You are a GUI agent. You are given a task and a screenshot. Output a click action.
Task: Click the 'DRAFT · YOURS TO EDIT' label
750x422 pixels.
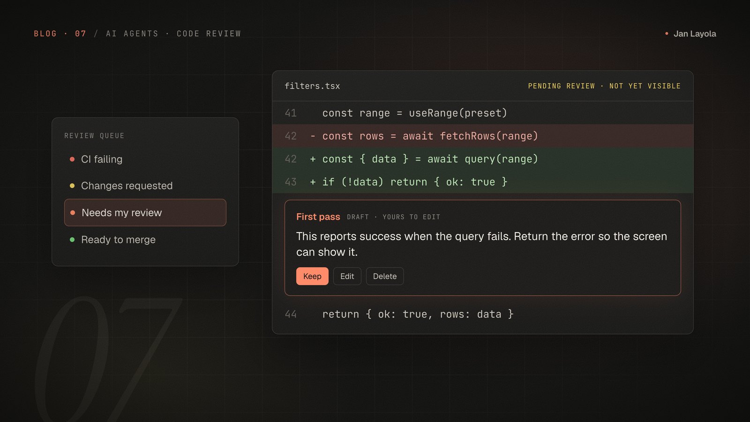394,217
